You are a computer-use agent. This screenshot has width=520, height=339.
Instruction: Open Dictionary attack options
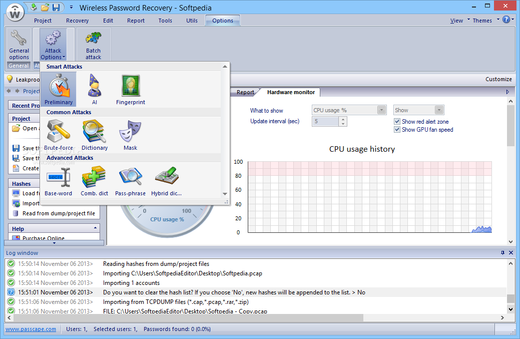95,135
